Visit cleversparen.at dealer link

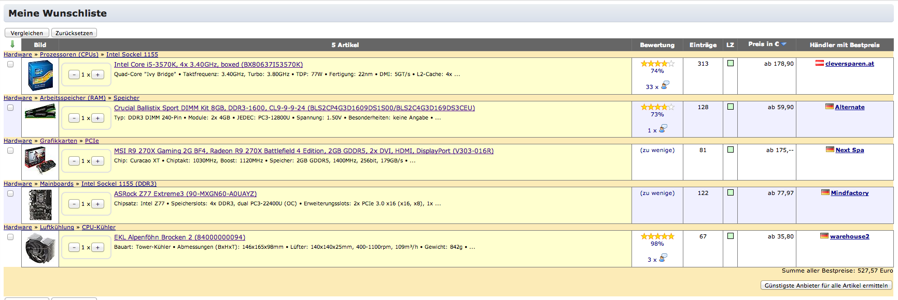click(x=850, y=64)
